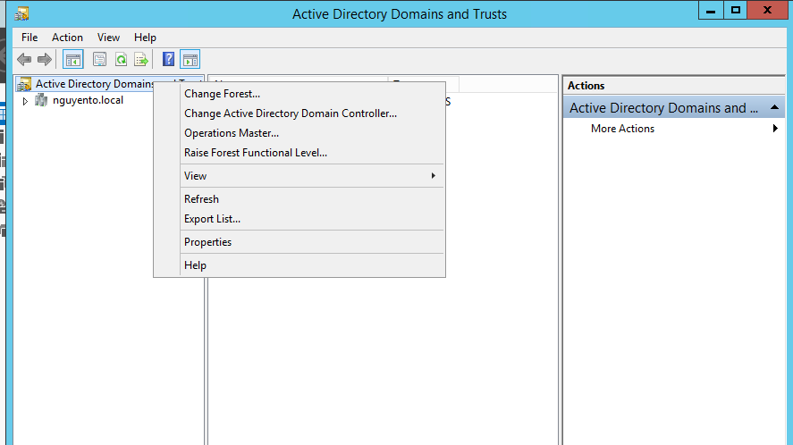
Task: Click the More Actions link
Action: [x=622, y=129]
